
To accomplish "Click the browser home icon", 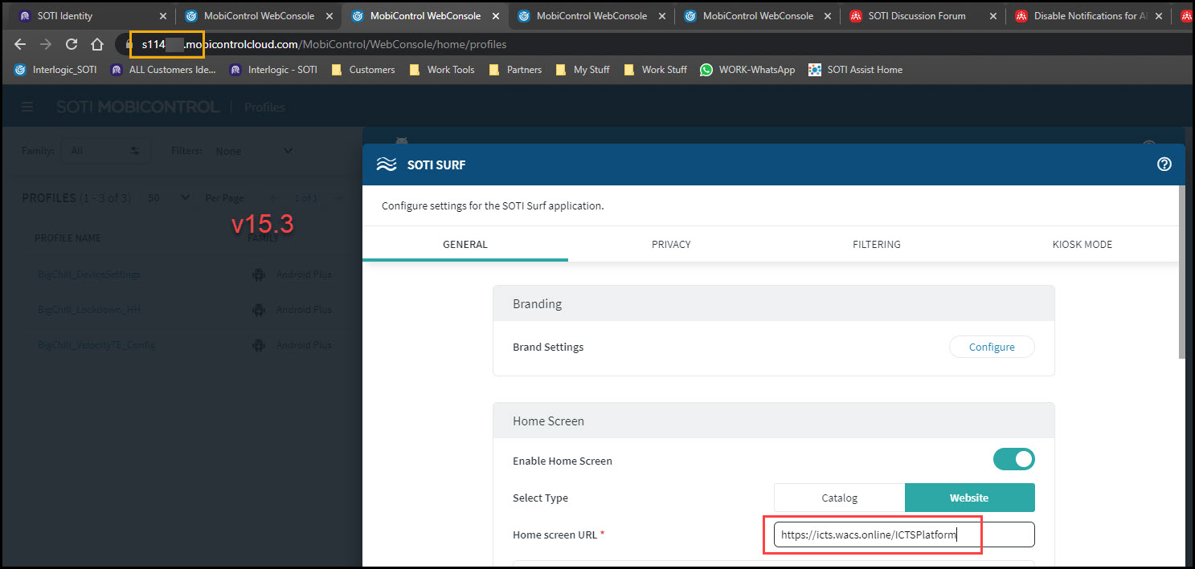I will point(97,44).
